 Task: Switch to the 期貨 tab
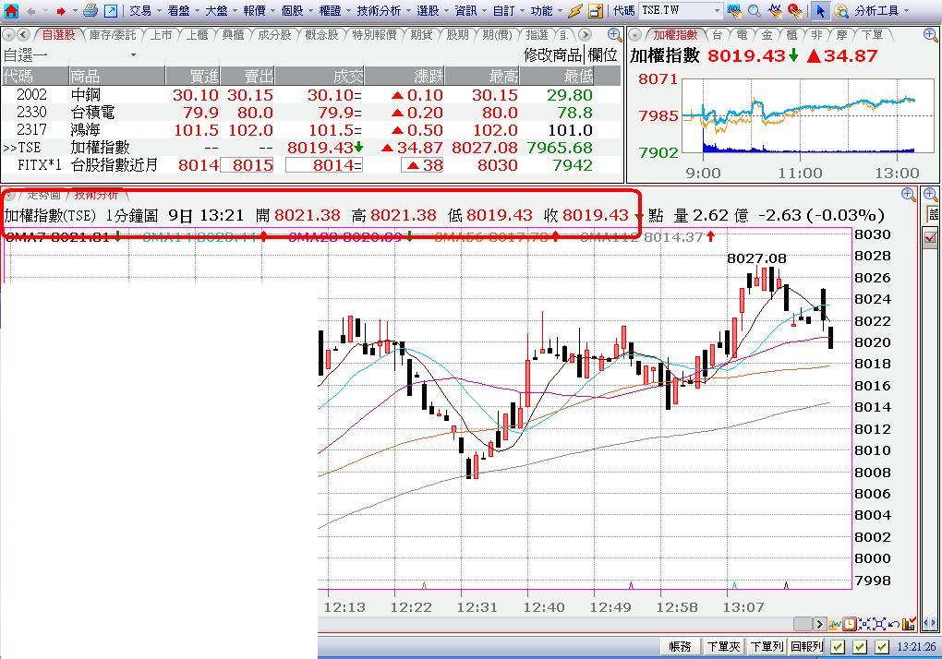click(x=421, y=35)
